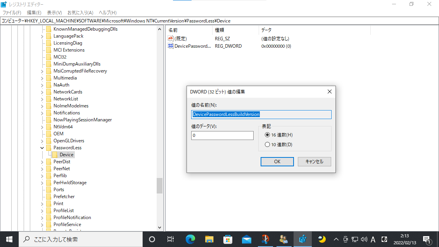Select the 16 進数(H) hexadecimal radio button
The image size is (439, 247).
pyautogui.click(x=267, y=135)
